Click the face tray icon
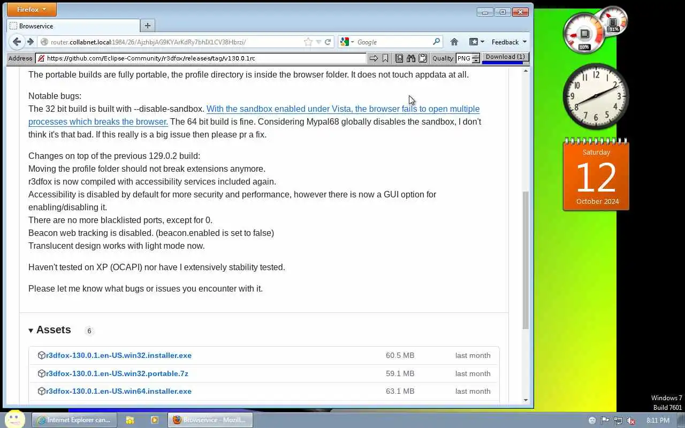 [x=592, y=421]
